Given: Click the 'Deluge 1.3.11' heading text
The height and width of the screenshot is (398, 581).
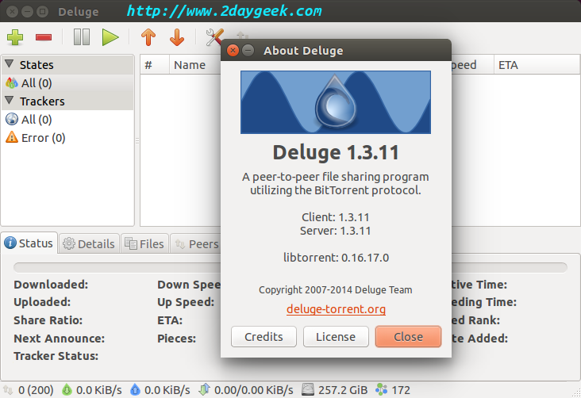Looking at the screenshot, I should pyautogui.click(x=336, y=152).
